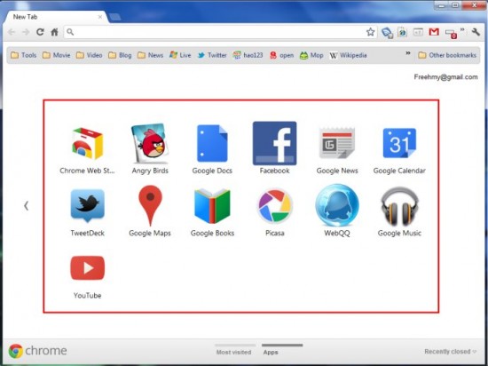Open the Live bookmark
Screen dimensions: 488x366
coord(180,55)
